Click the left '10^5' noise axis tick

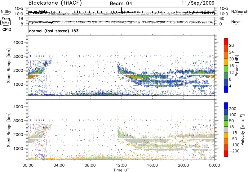pos(19,8)
